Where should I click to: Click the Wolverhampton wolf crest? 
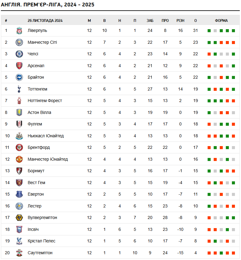[19, 217]
